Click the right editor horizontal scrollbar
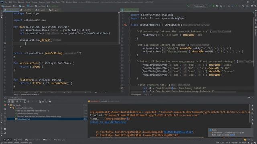 click(x=183, y=92)
